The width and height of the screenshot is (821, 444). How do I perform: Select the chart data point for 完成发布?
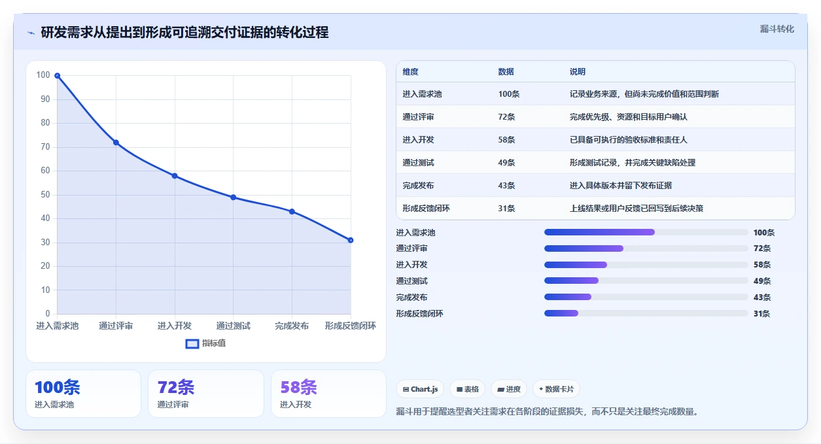292,212
